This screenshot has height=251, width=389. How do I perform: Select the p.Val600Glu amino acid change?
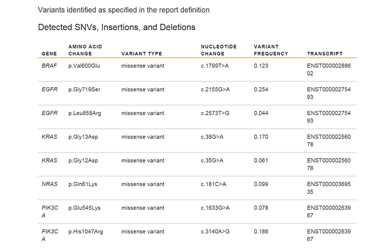pos(85,66)
